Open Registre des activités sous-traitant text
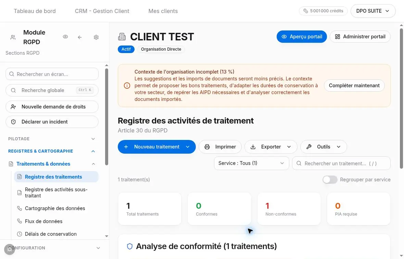Image resolution: width=404 pixels, height=259 pixels. 56,193
